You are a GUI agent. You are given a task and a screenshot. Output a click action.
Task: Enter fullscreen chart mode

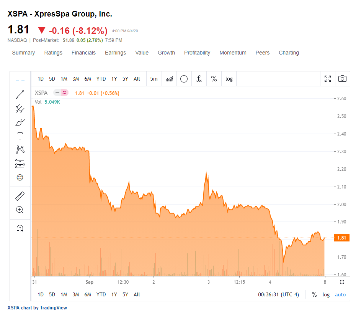point(328,79)
